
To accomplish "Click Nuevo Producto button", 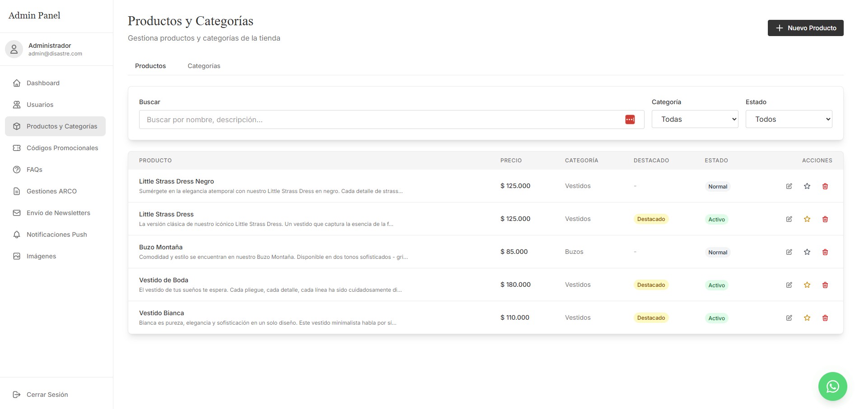I will (805, 28).
